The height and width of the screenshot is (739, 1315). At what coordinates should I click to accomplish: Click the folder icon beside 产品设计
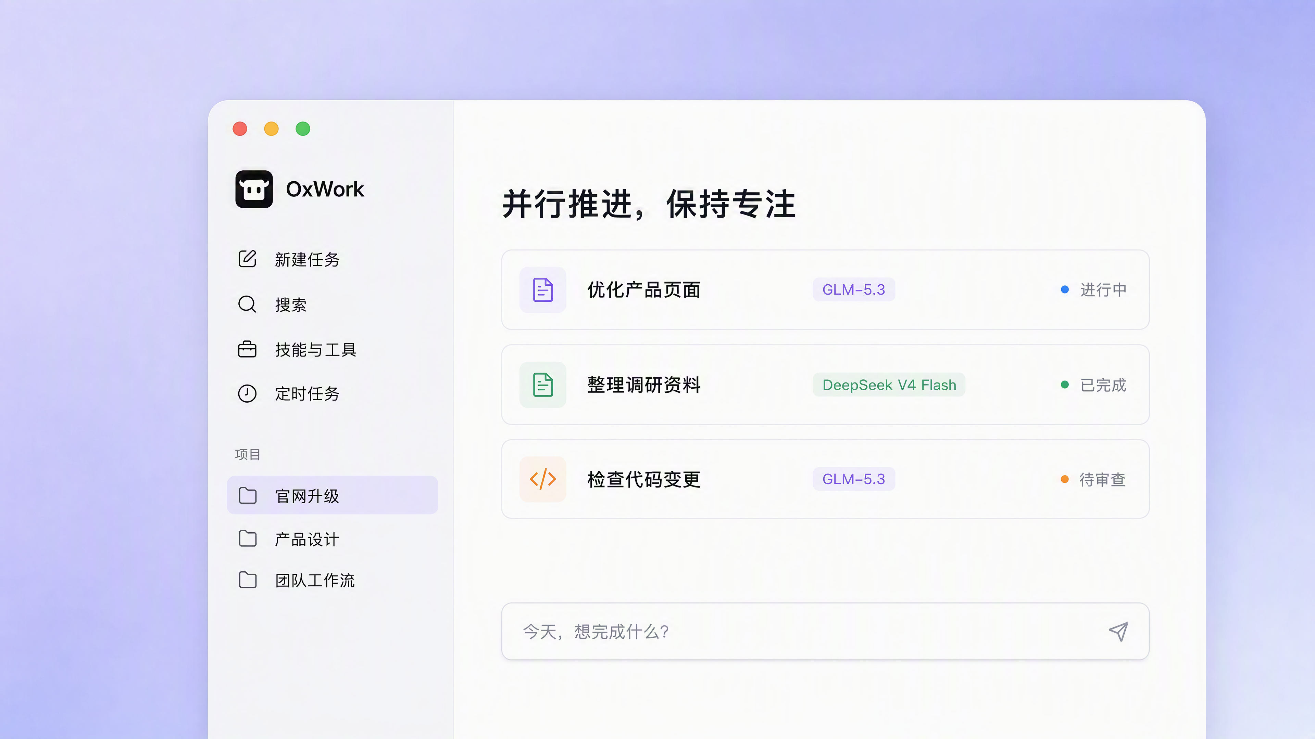pyautogui.click(x=248, y=539)
